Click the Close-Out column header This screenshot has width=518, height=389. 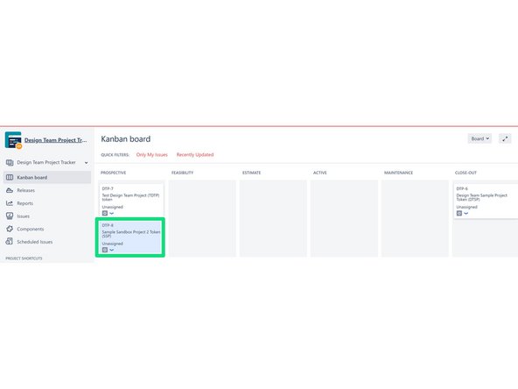pyautogui.click(x=465, y=173)
